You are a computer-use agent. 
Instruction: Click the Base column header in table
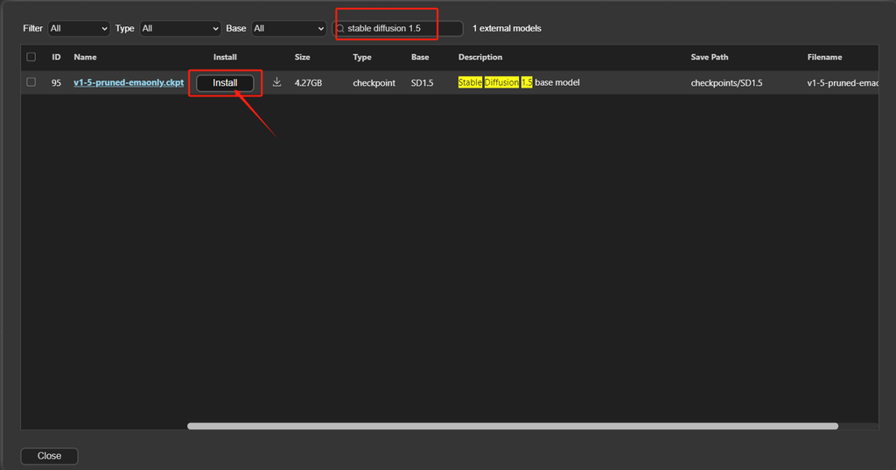coord(420,57)
